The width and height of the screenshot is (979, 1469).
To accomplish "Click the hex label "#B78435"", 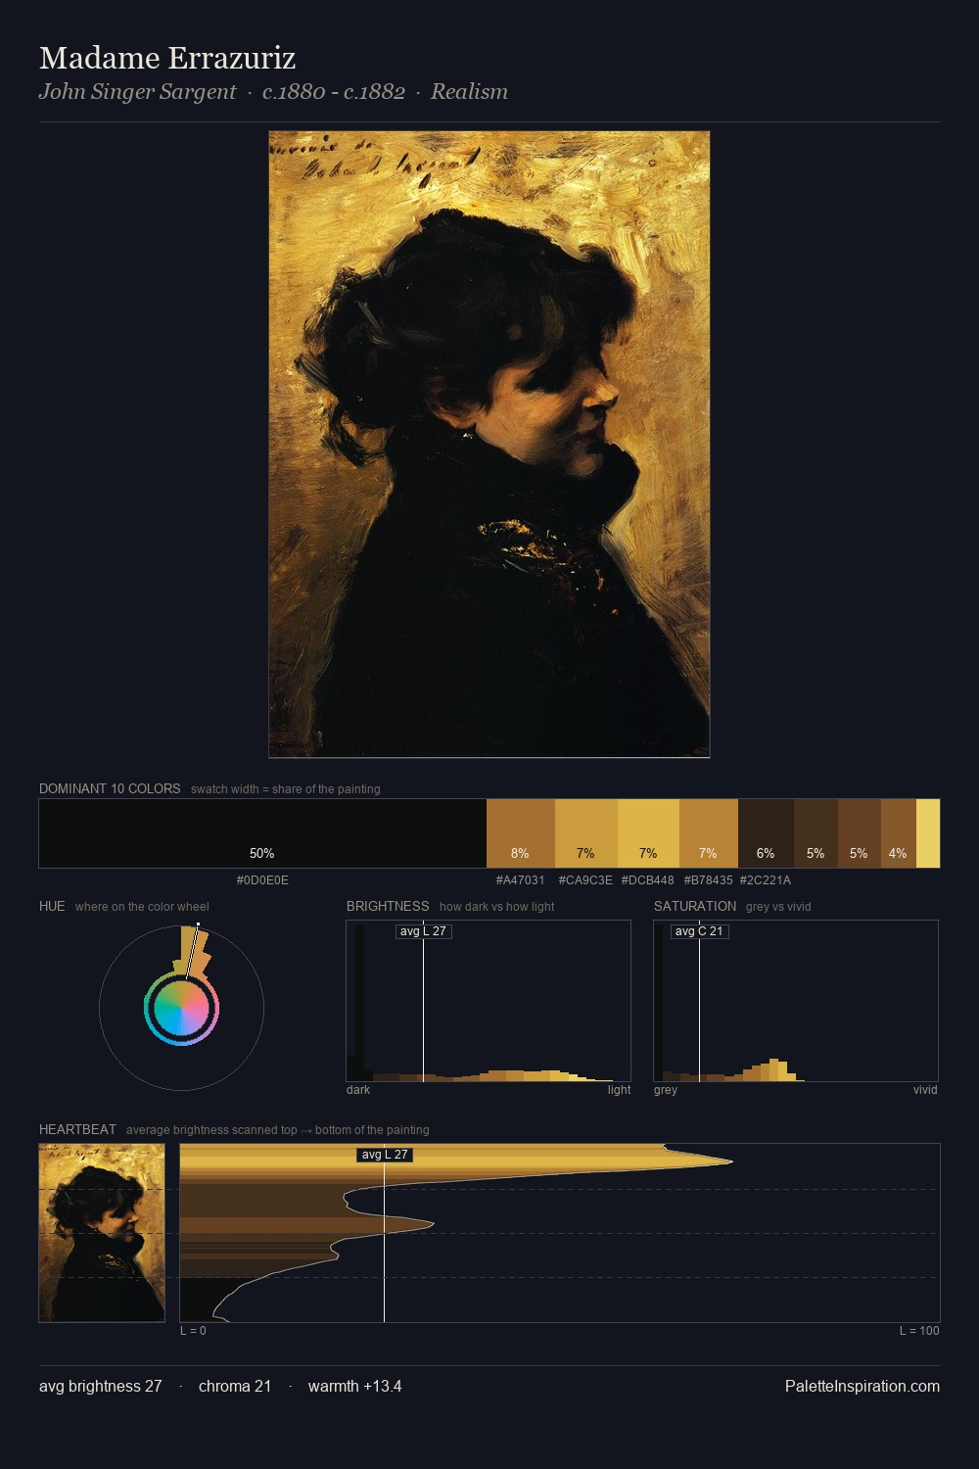I will (x=708, y=880).
